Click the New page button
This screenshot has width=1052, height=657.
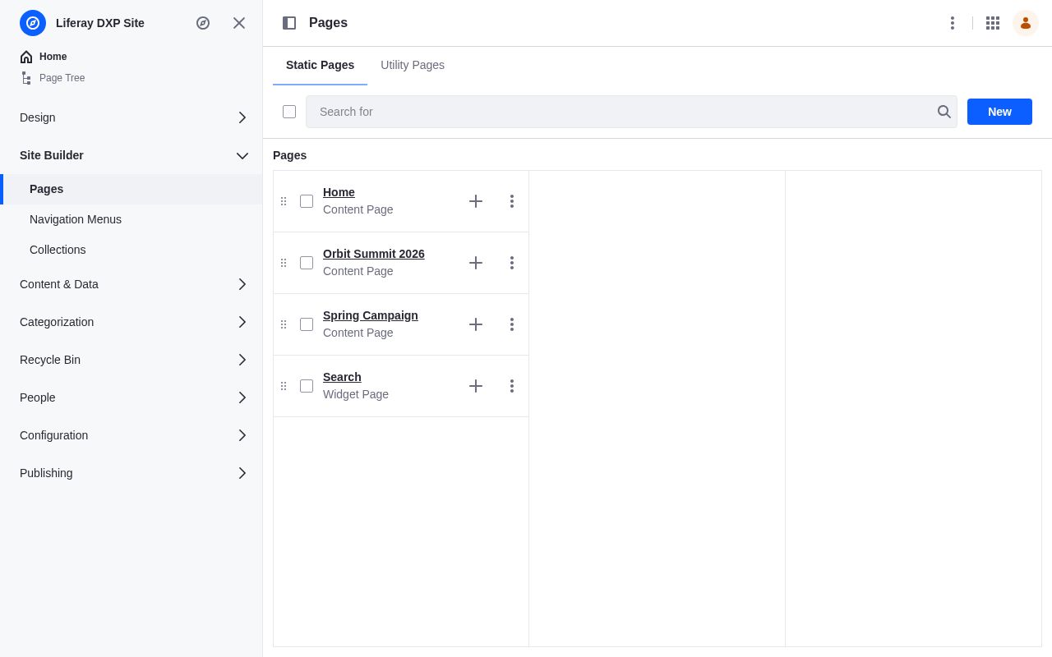click(999, 112)
